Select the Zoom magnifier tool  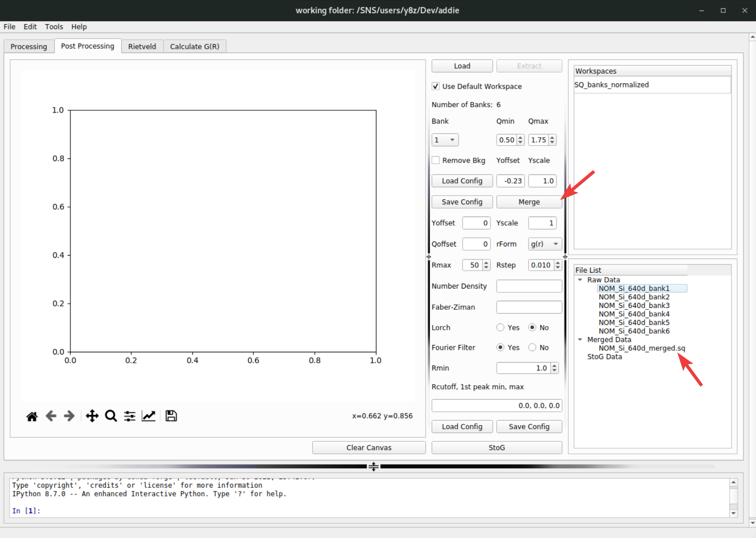[111, 416]
